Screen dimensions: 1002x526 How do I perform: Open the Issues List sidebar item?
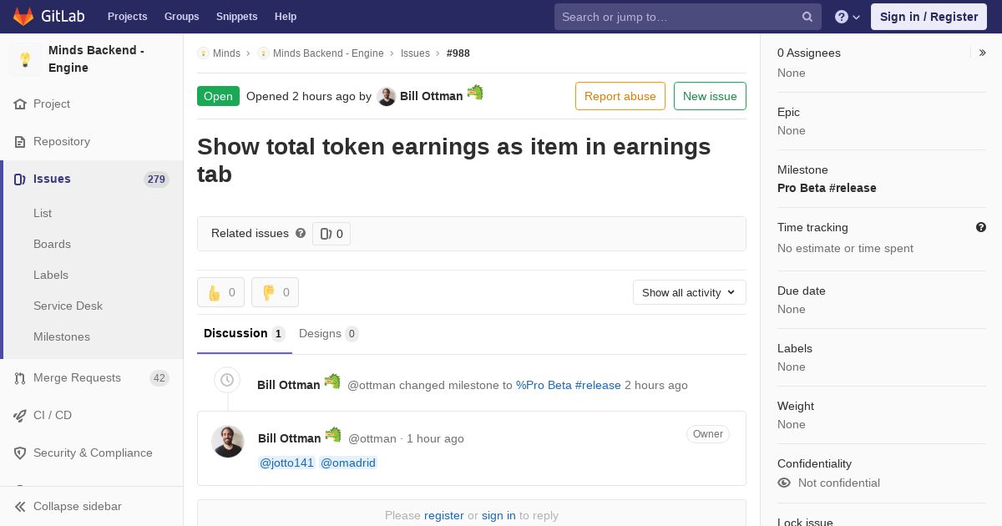pos(43,213)
